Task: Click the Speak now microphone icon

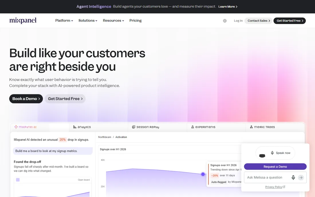Action: 272,153
